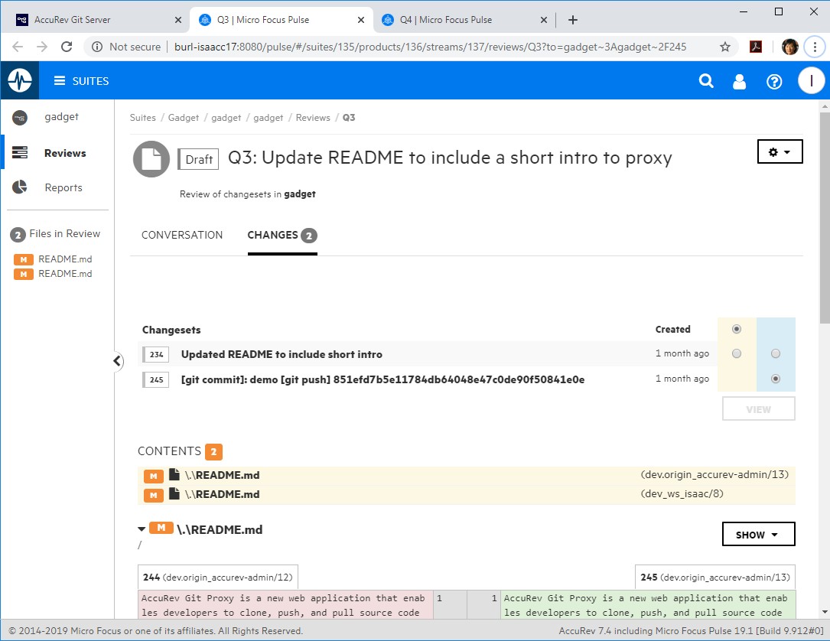Open the SUITES hamburger menu

pyautogui.click(x=81, y=81)
